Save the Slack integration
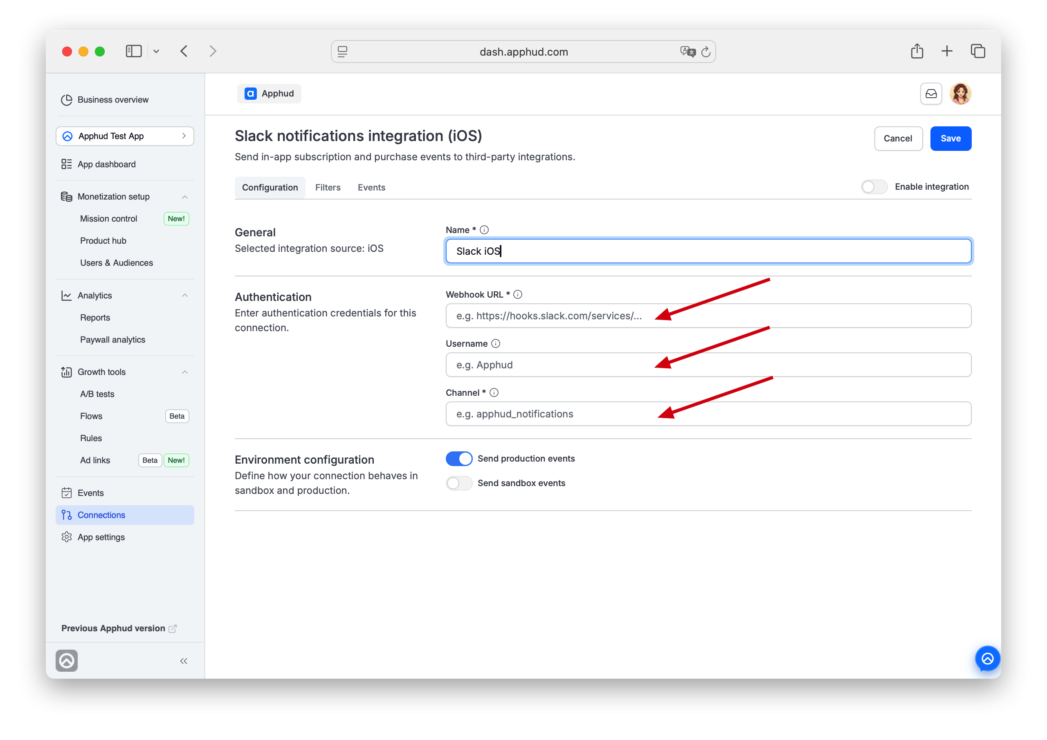Image resolution: width=1047 pixels, height=740 pixels. (950, 138)
